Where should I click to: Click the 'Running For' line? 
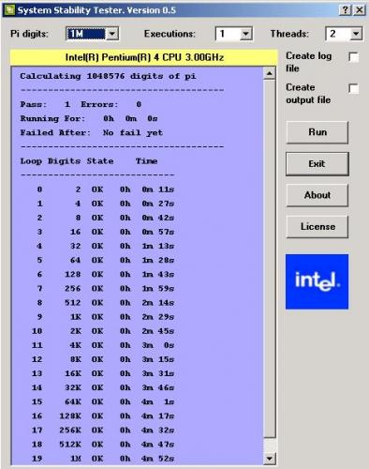[89, 119]
